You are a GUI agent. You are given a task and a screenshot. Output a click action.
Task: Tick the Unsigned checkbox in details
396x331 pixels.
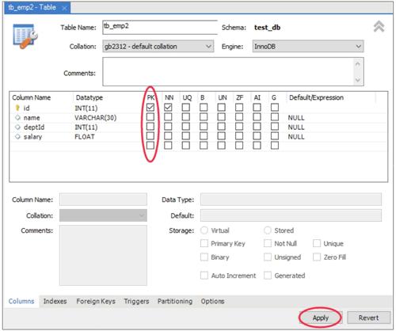268,257
